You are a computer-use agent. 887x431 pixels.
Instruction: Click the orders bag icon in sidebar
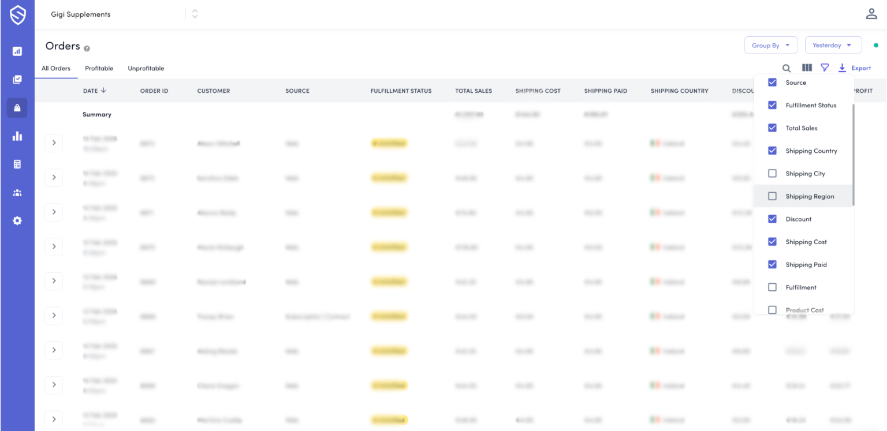(x=17, y=108)
